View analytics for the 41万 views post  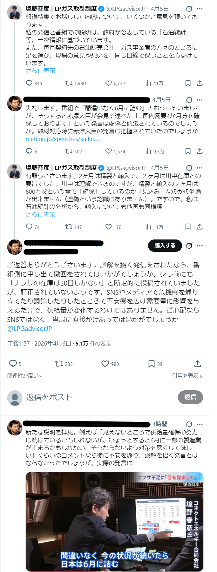point(148,83)
